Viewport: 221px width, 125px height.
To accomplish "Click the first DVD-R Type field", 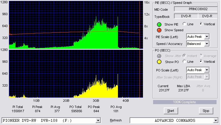I will click(186, 16).
